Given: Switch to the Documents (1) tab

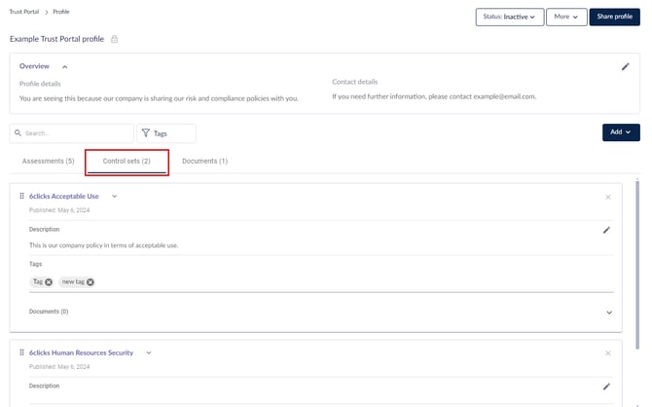Looking at the screenshot, I should pos(204,161).
